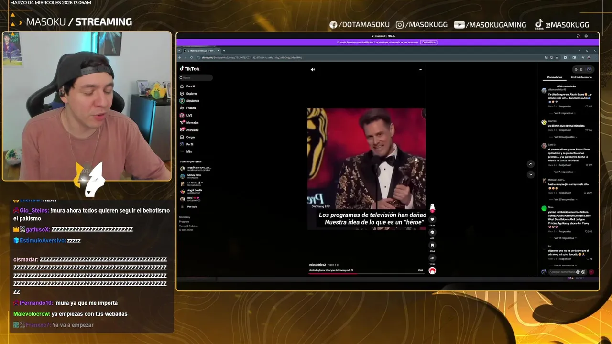This screenshot has height=344, width=612.
Task: Open the Terms & Policies footer link
Action: click(188, 226)
